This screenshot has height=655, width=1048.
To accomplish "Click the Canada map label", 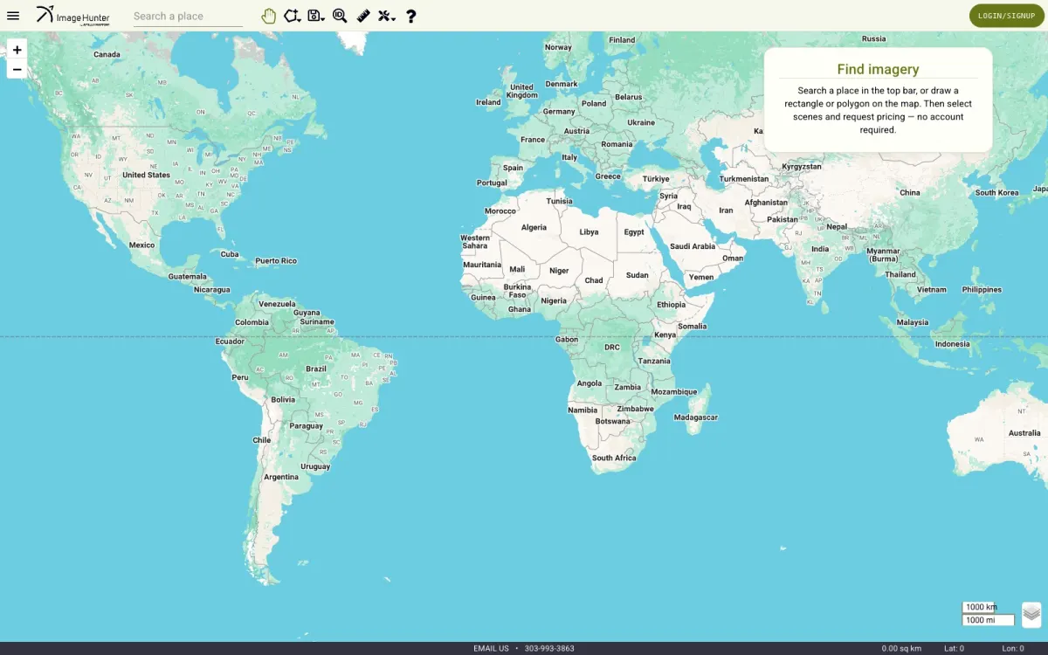I will coord(107,54).
